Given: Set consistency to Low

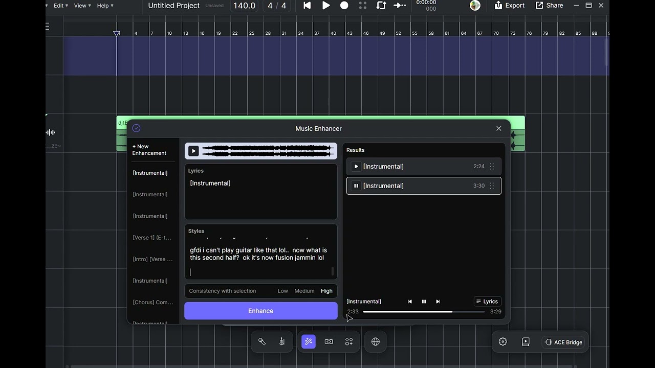Looking at the screenshot, I should [x=283, y=291].
